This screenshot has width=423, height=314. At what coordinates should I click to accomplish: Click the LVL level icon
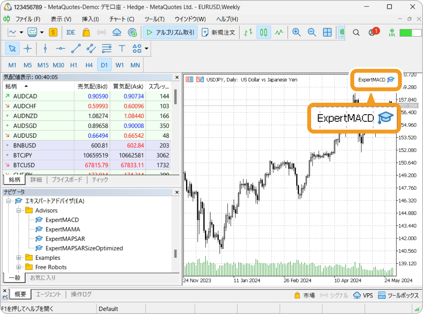(392, 32)
